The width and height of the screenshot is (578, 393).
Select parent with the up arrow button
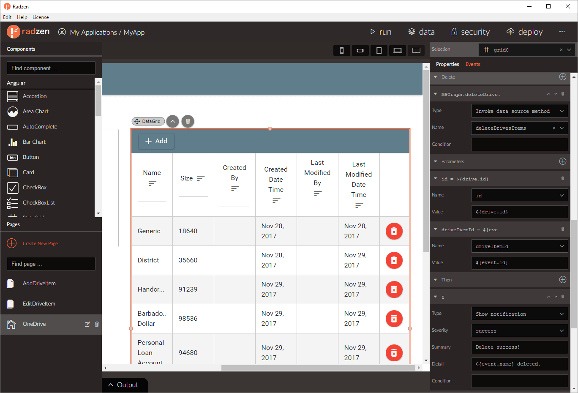pos(172,121)
